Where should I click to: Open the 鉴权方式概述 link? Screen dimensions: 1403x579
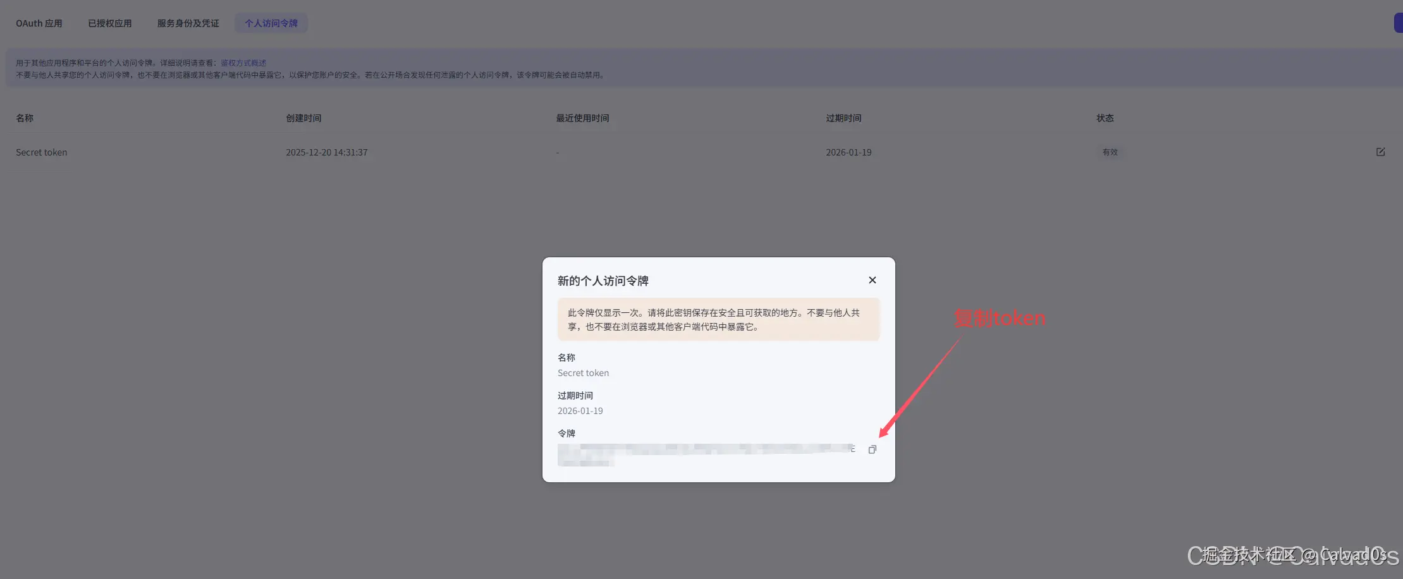coord(243,63)
